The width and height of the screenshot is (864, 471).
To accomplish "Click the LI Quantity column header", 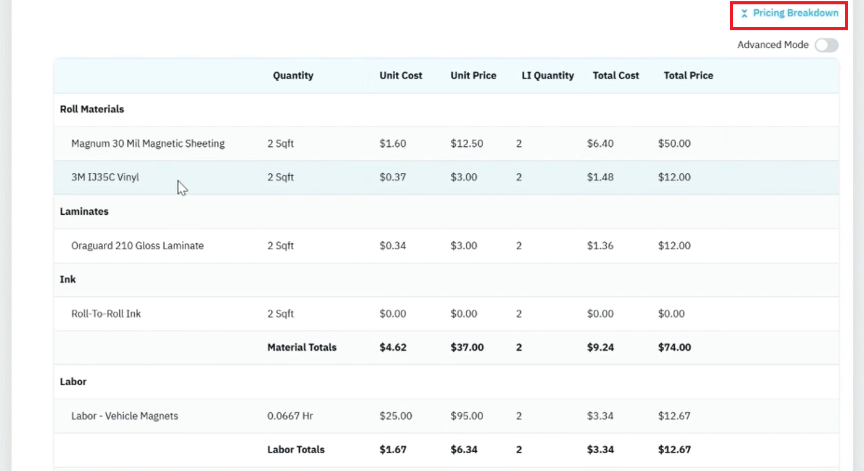I will coord(548,75).
